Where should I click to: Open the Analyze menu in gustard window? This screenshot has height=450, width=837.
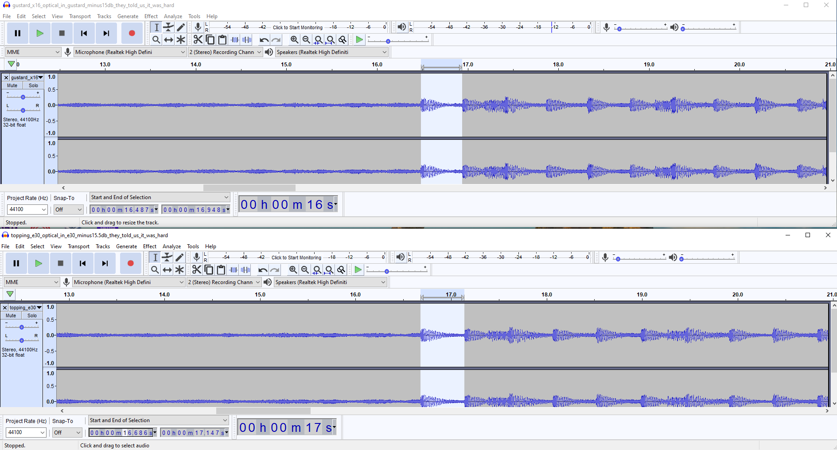tap(173, 16)
